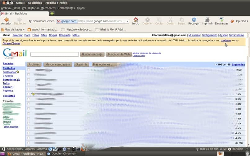
Task: Tick checkbox of the 11:20 message
Action: click(x=28, y=70)
